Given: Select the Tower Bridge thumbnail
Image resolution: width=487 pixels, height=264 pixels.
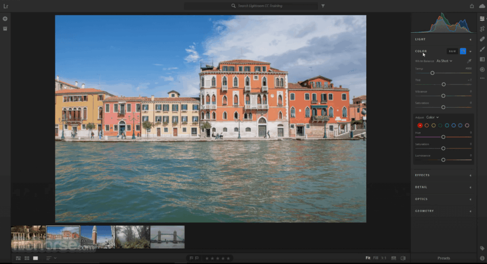Looking at the screenshot, I should 167,237.
